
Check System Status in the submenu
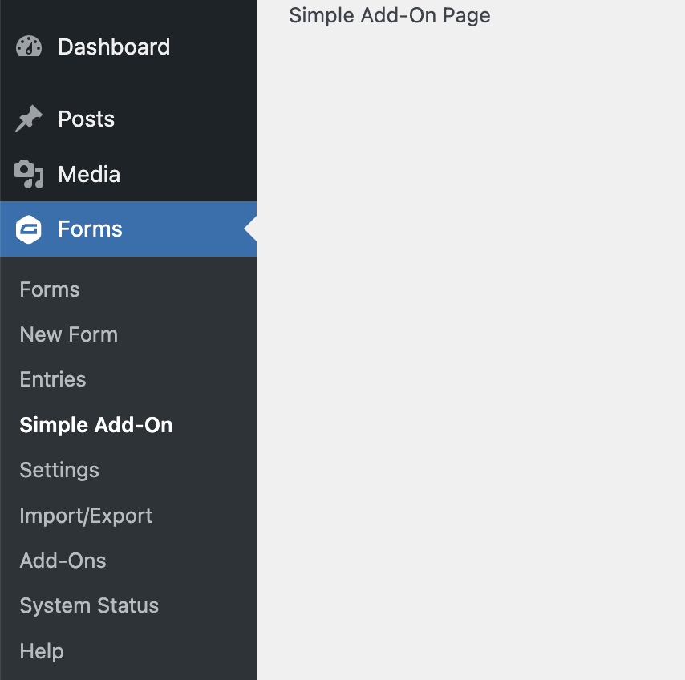tap(89, 605)
